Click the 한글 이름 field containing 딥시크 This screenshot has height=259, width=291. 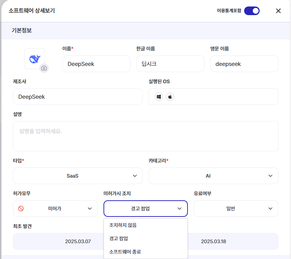point(170,64)
